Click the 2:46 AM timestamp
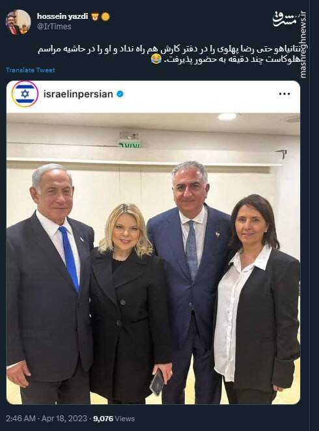 pos(21,419)
